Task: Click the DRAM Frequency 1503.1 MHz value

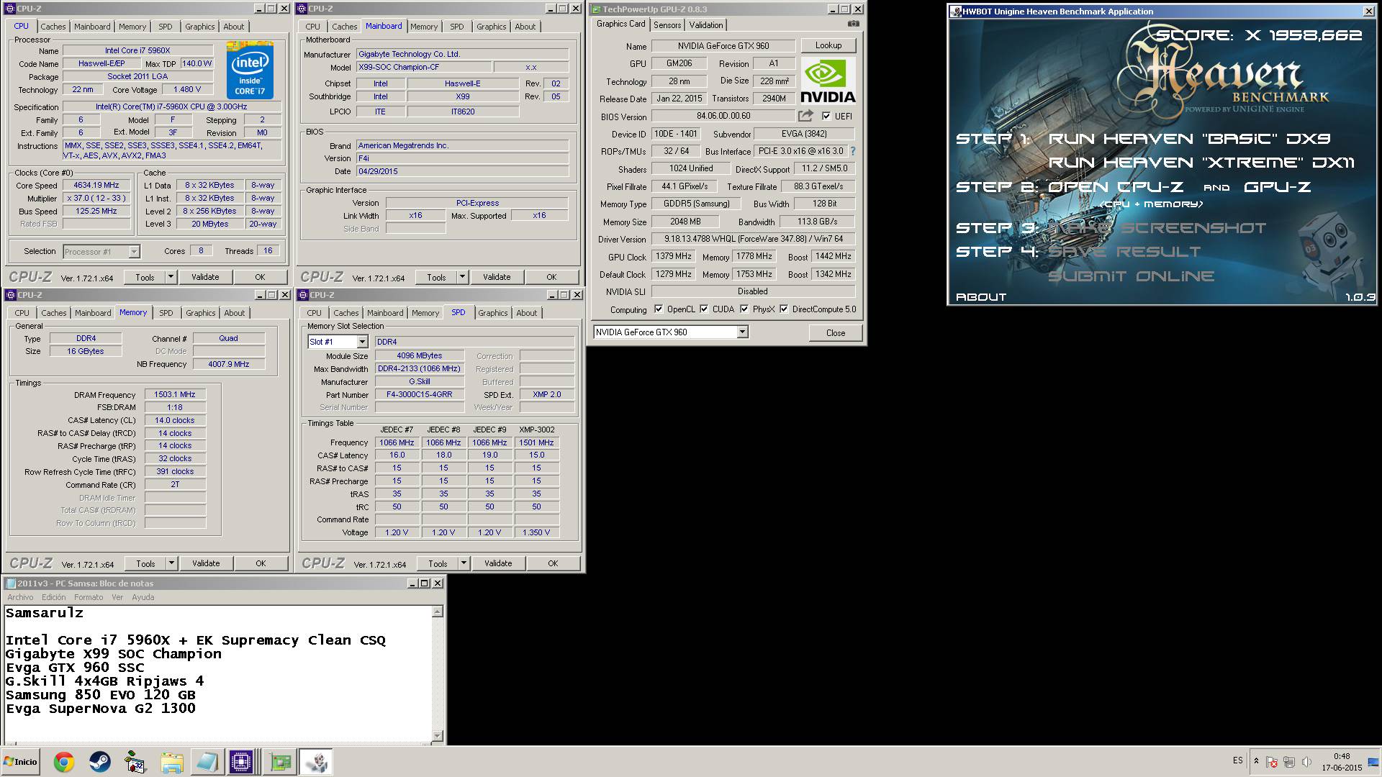Action: click(x=175, y=394)
